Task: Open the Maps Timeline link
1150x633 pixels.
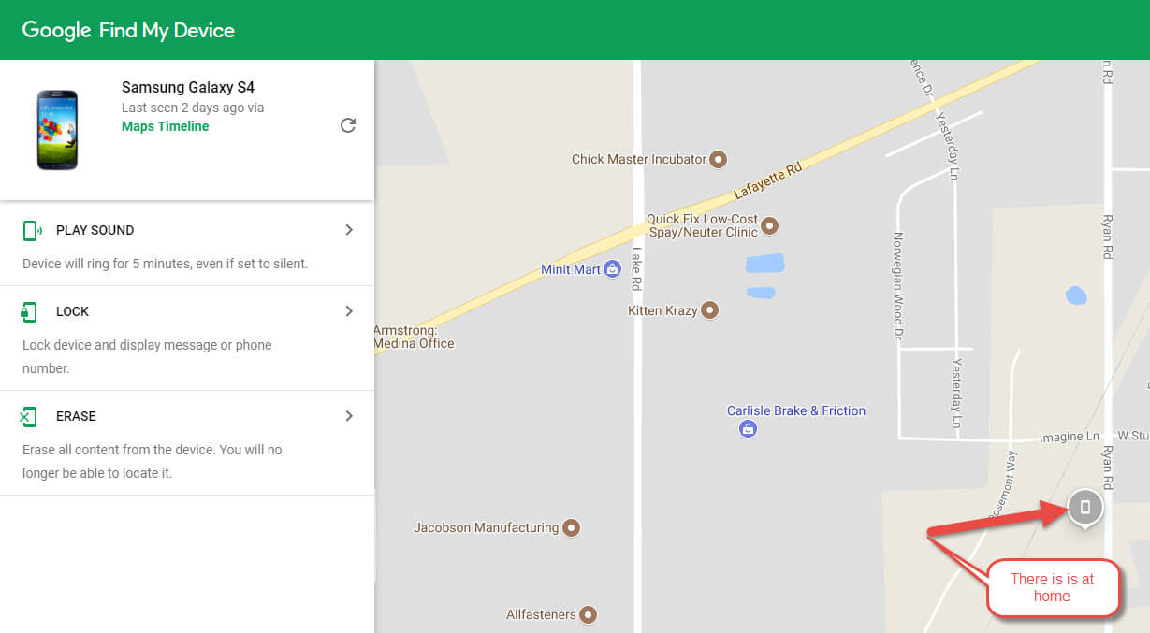Action: point(166,126)
